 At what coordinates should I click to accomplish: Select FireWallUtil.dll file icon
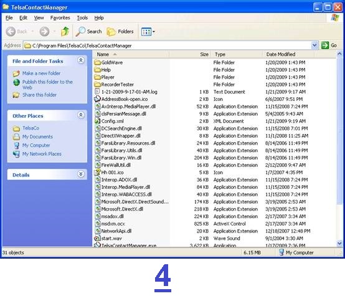(x=98, y=165)
